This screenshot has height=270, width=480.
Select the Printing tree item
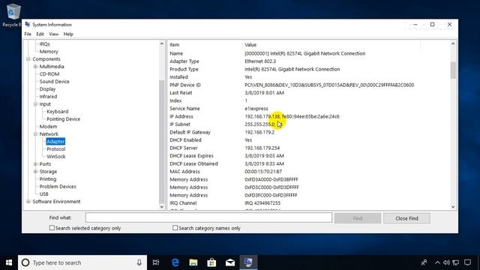coord(48,179)
